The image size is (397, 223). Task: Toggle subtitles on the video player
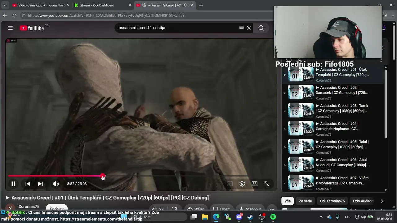(230, 184)
